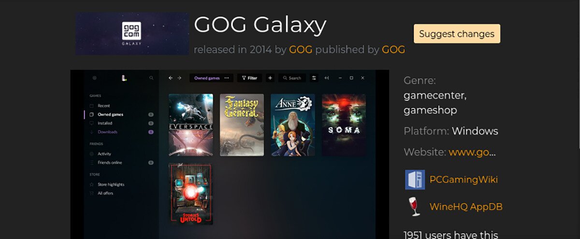Open the GOG Galaxy settings gear icon
This screenshot has width=580, height=239.
94,78
